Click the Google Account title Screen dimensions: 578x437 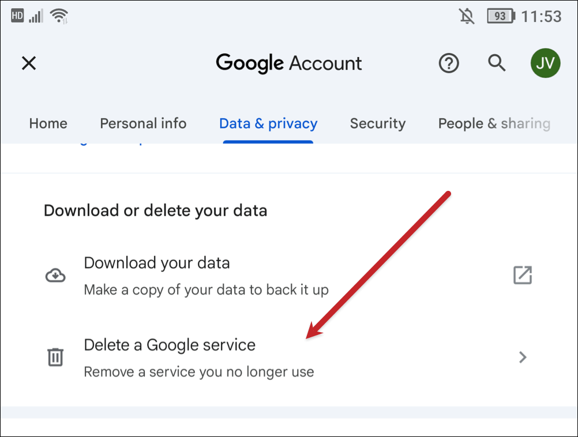tap(288, 63)
